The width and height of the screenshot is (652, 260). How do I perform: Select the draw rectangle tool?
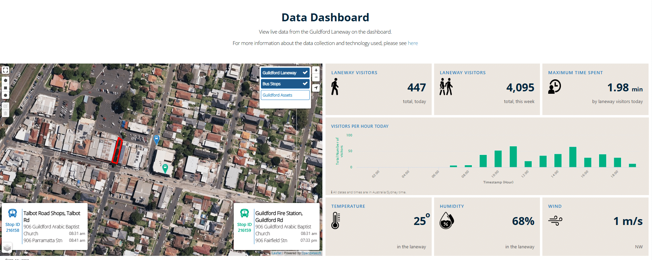5,88
